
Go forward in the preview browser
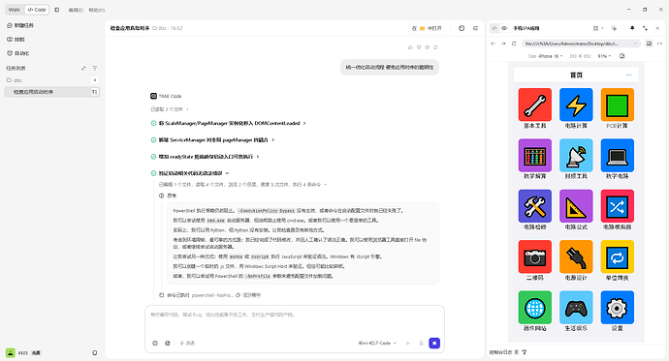503,44
